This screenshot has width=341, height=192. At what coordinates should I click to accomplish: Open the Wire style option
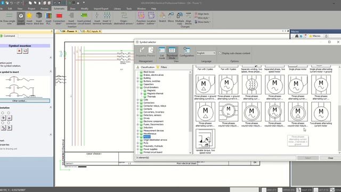coord(202,18)
